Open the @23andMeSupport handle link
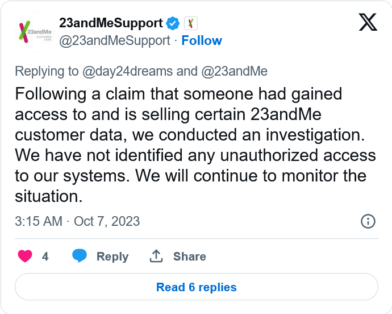The height and width of the screenshot is (314, 392). click(x=114, y=40)
